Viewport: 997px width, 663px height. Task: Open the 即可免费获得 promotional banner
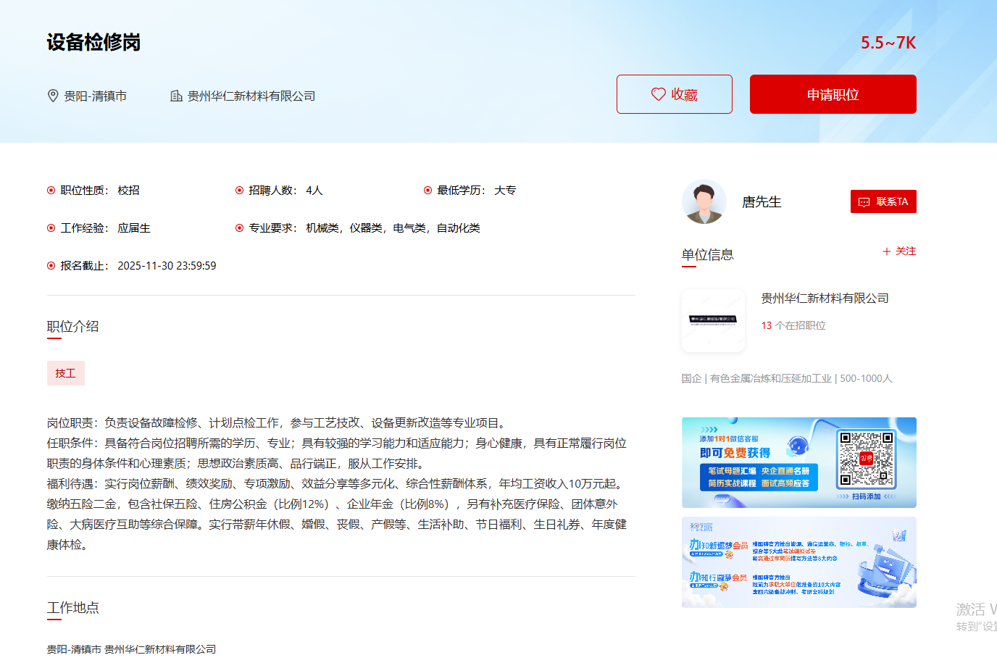pyautogui.click(x=799, y=462)
